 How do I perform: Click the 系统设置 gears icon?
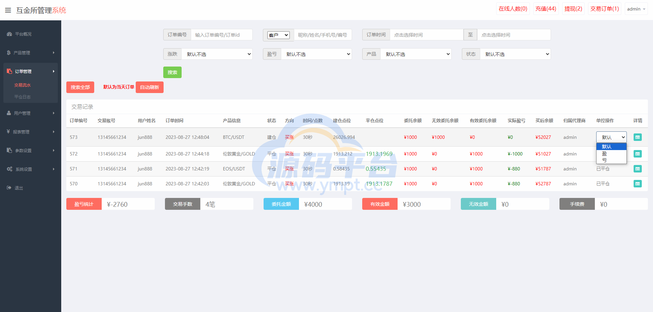click(x=10, y=169)
